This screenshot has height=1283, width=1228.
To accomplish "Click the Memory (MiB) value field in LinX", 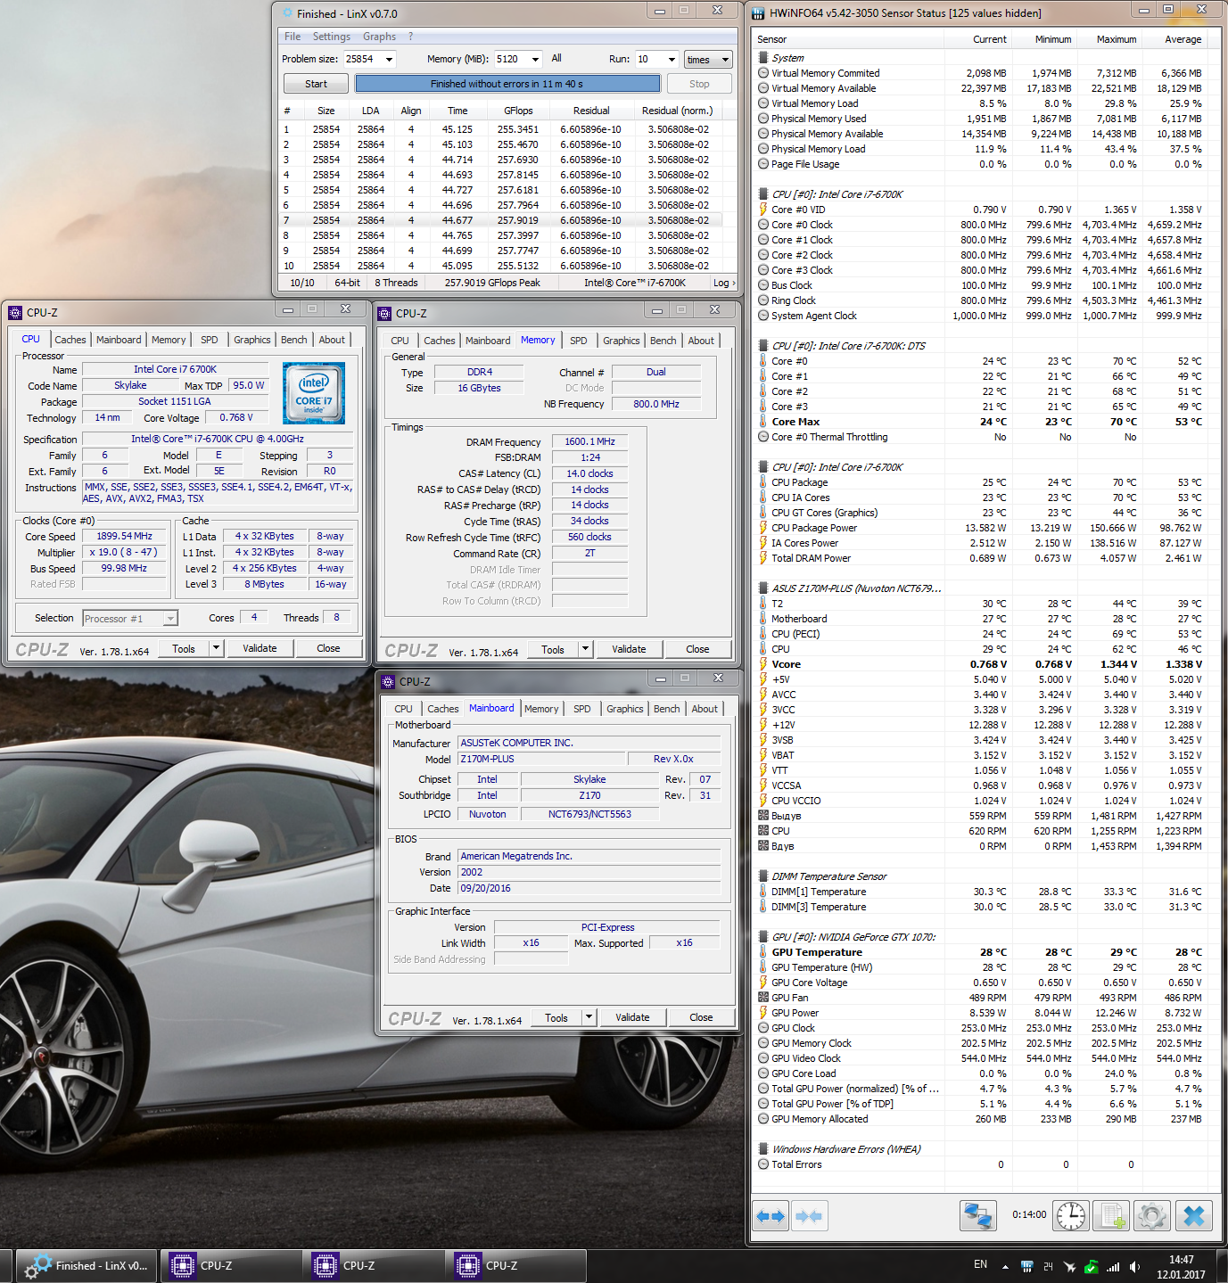I will (x=511, y=60).
